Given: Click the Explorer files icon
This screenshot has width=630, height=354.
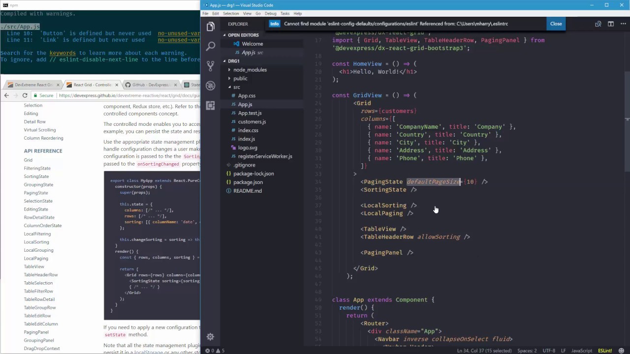Looking at the screenshot, I should pyautogui.click(x=211, y=27).
